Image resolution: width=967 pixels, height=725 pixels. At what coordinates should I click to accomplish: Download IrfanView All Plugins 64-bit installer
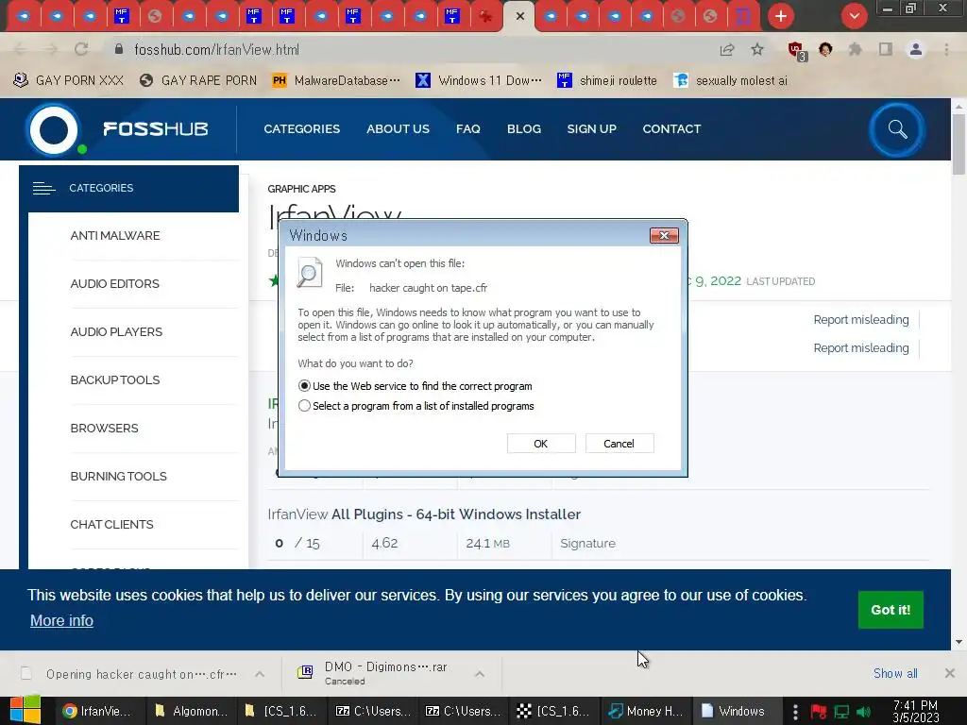pyautogui.click(x=424, y=514)
